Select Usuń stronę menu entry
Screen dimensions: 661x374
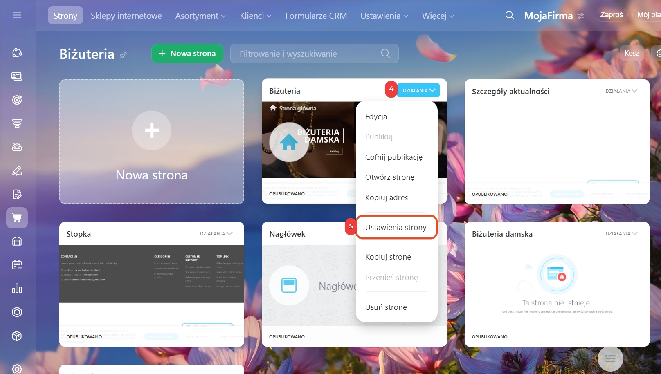(386, 307)
